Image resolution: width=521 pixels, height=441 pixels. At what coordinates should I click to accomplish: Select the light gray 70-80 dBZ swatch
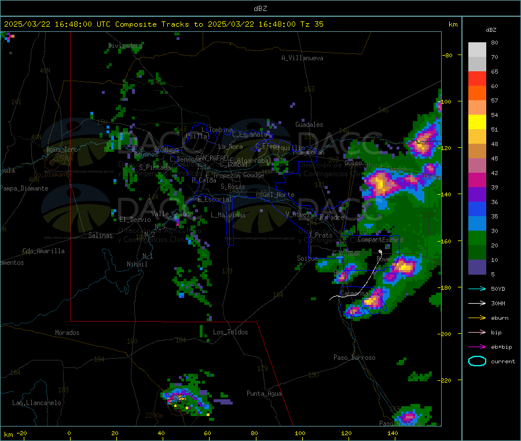(x=477, y=50)
